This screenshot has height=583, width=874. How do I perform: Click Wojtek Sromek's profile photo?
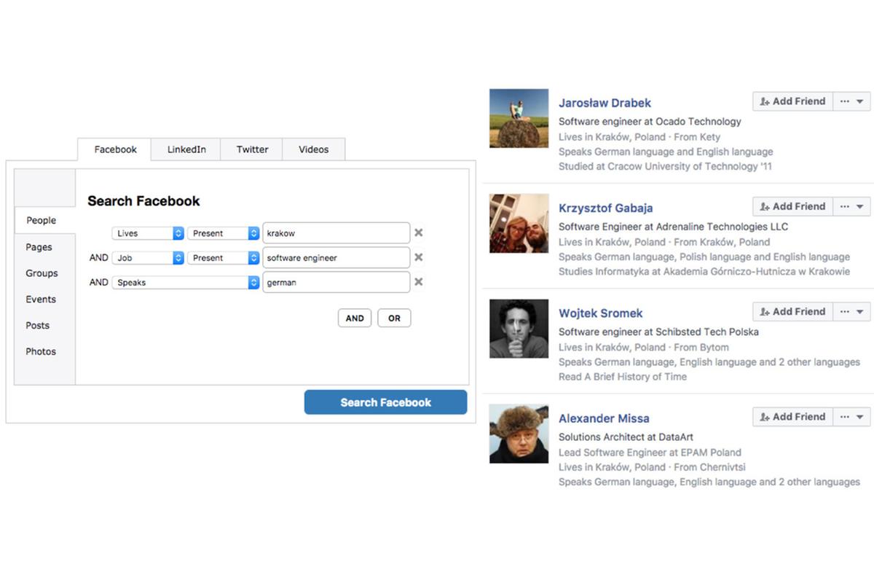519,329
